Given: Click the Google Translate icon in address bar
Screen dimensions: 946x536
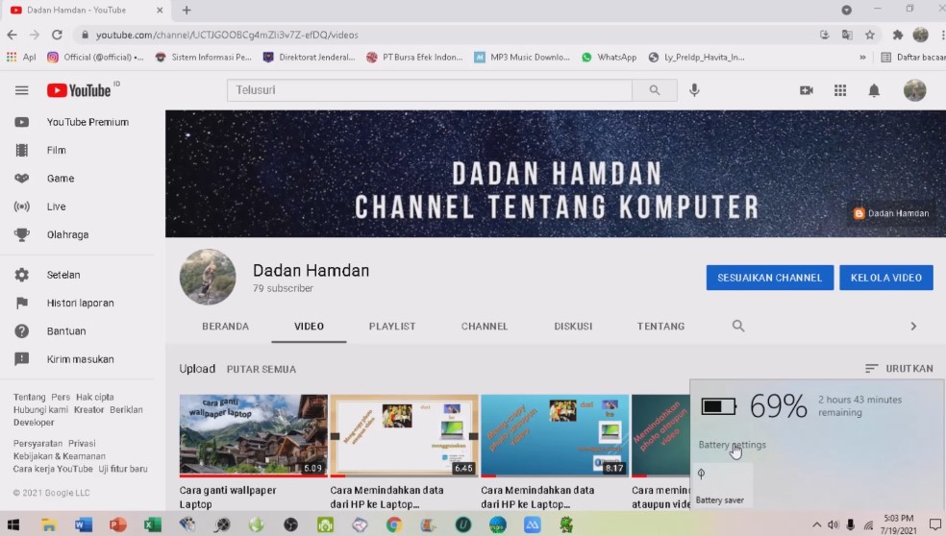Looking at the screenshot, I should coord(847,35).
